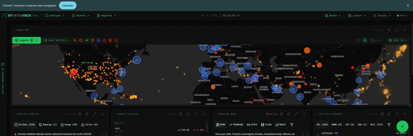The image size is (413, 136).
Task: Toggle the red crosshair target layer
Action: click(x=81, y=40)
